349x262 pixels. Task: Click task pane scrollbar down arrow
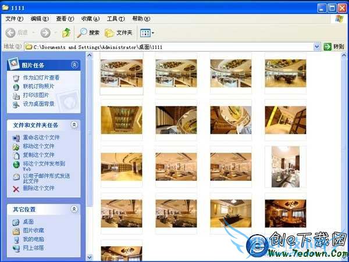click(90, 257)
